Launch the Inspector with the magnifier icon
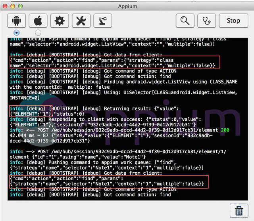The image size is (254, 221). (x=185, y=21)
